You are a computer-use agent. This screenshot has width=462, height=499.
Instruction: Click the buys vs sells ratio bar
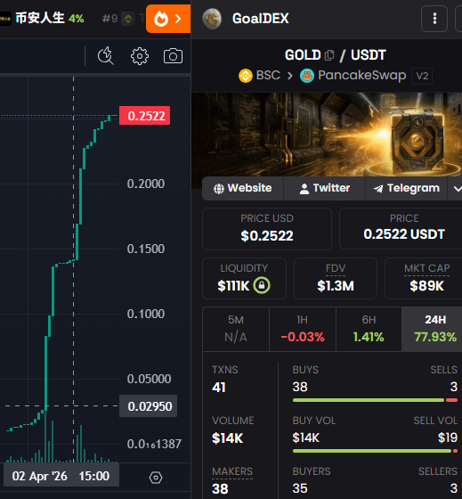tap(375, 400)
